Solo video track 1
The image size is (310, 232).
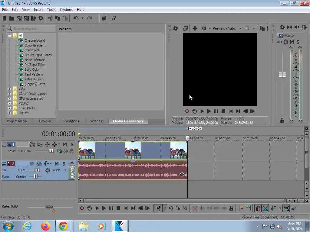click(x=72, y=144)
